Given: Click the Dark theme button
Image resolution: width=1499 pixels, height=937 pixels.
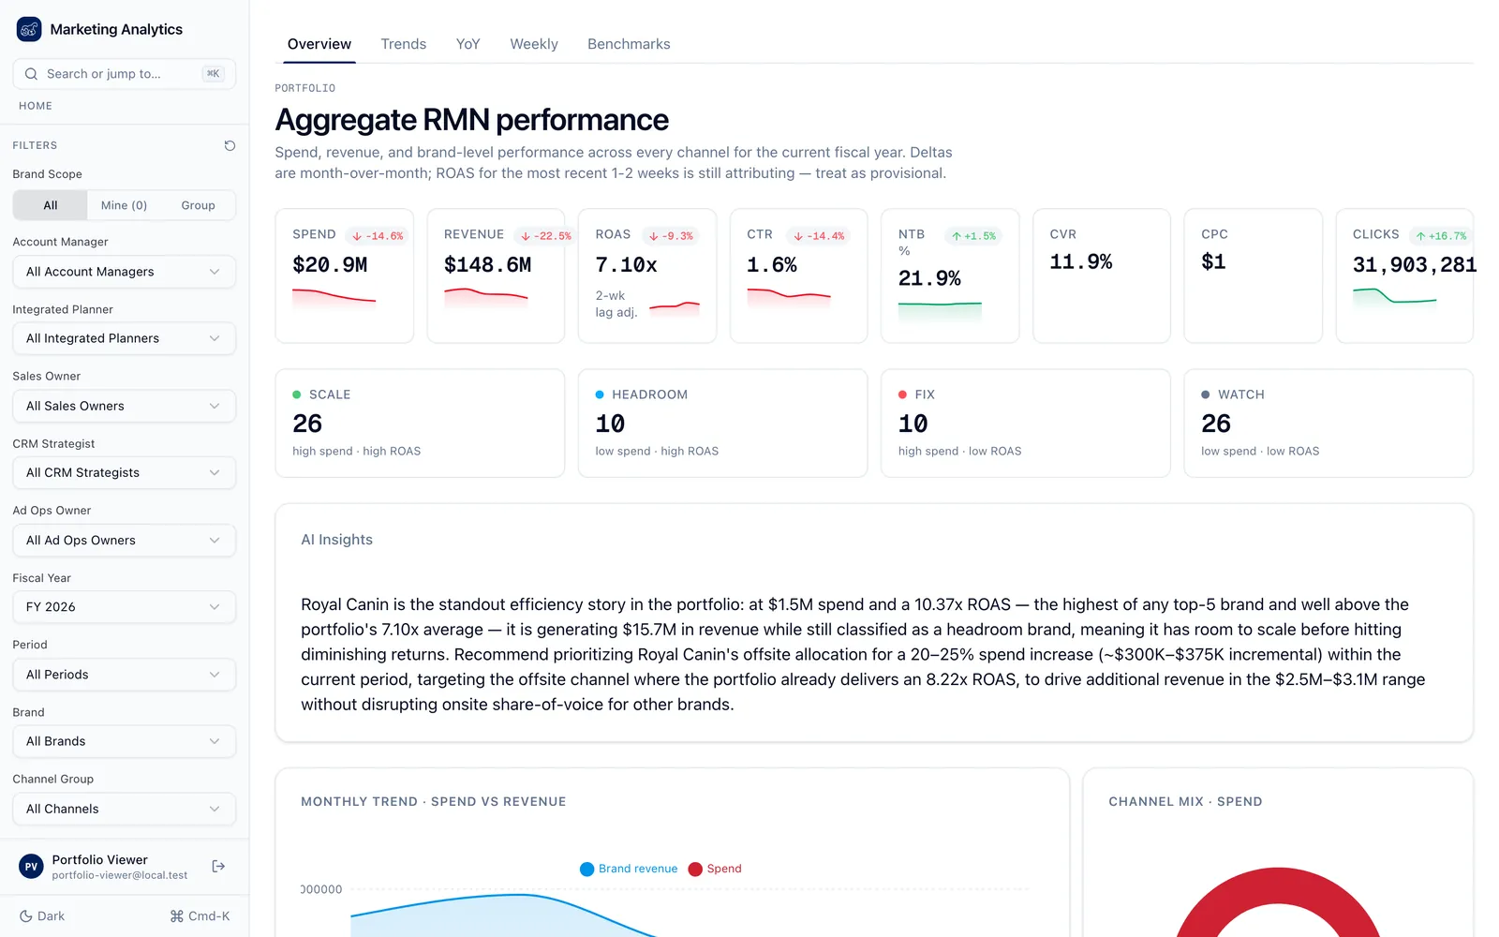Looking at the screenshot, I should pyautogui.click(x=42, y=916).
